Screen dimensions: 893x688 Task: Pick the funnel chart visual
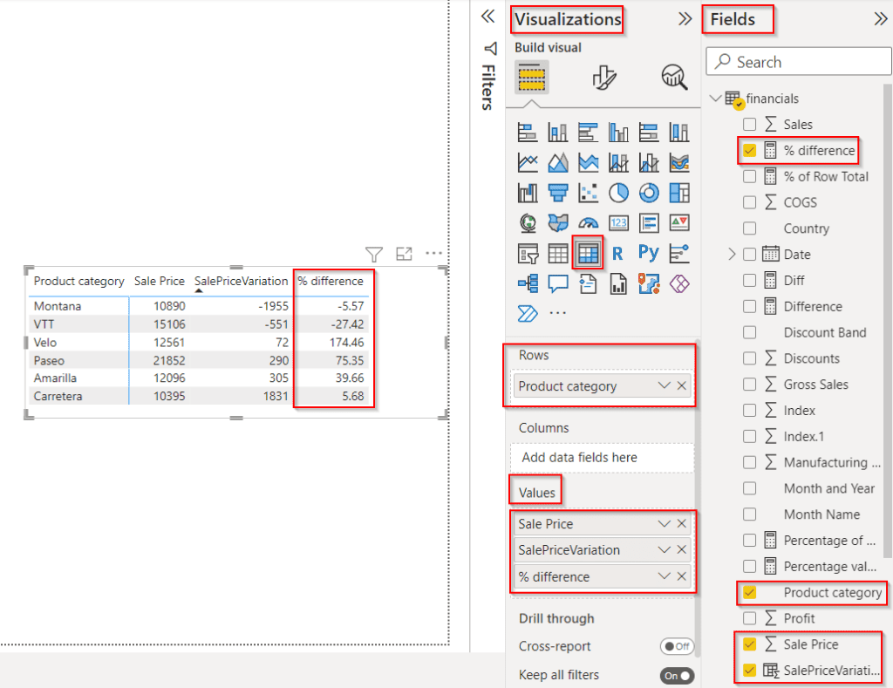pos(557,193)
